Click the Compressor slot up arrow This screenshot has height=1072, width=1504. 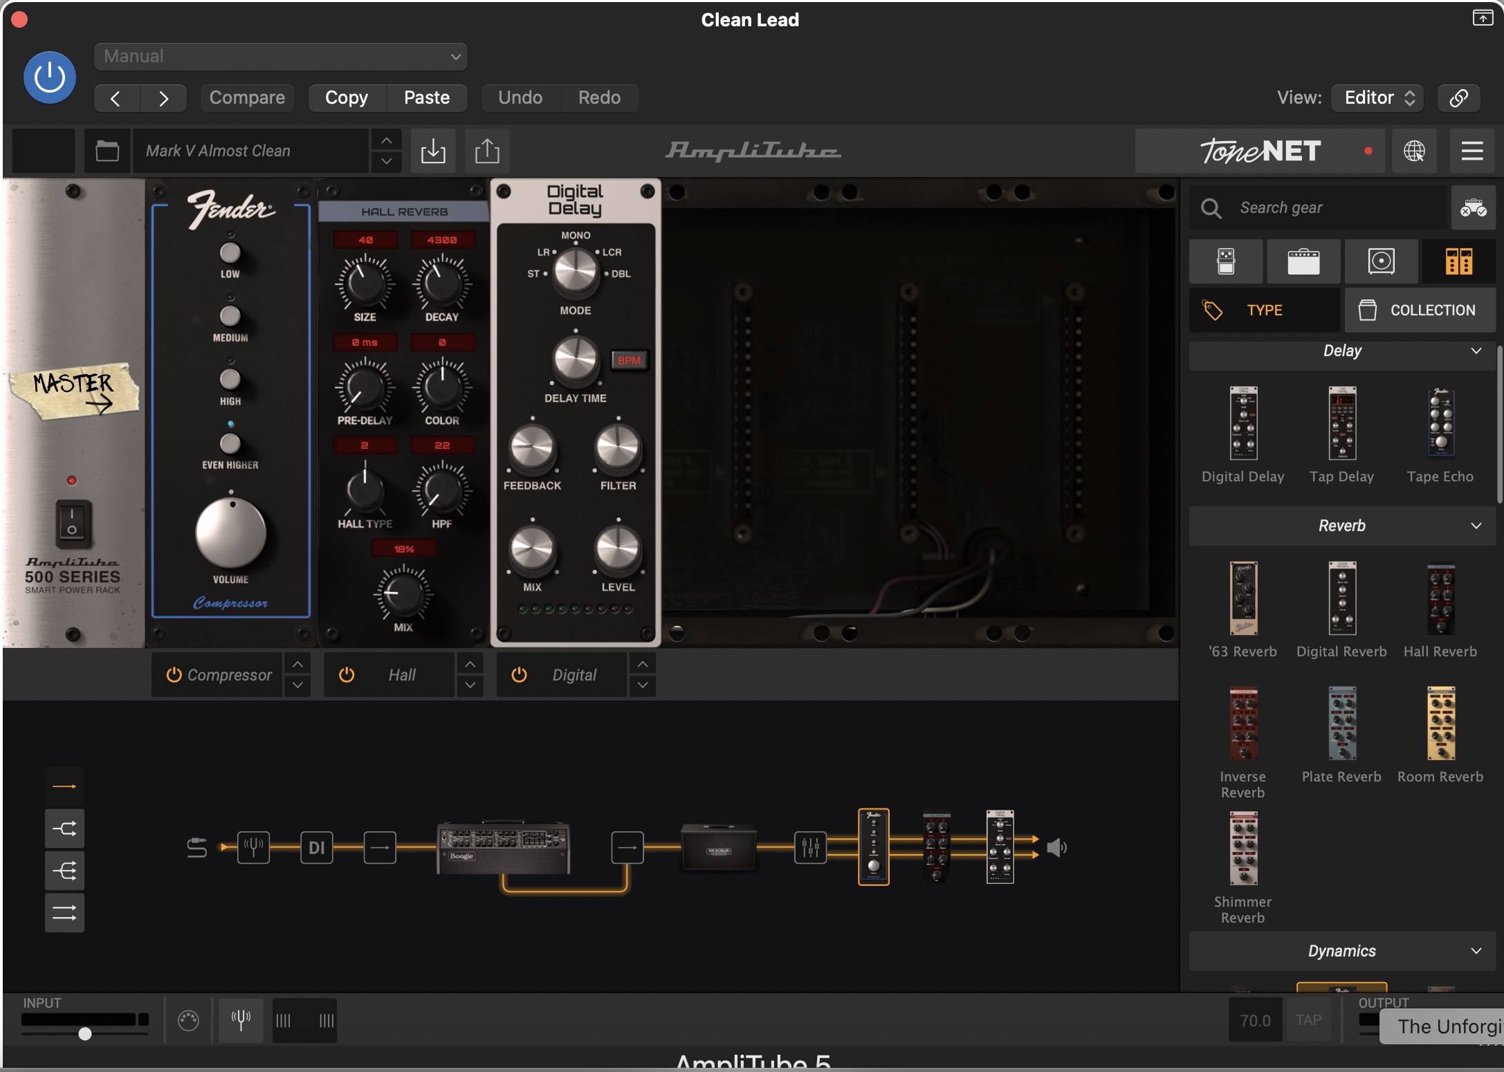(297, 664)
